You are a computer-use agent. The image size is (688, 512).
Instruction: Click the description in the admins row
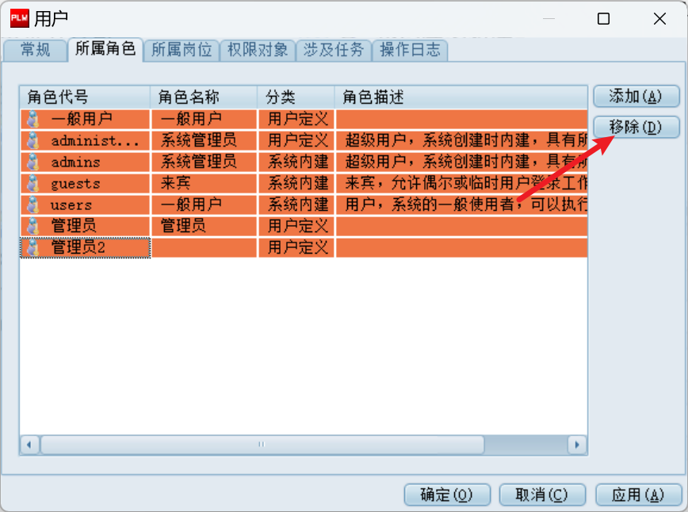[461, 162]
